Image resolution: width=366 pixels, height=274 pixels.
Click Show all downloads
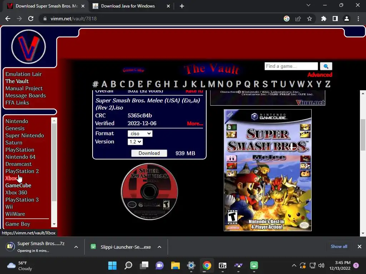click(x=339, y=247)
